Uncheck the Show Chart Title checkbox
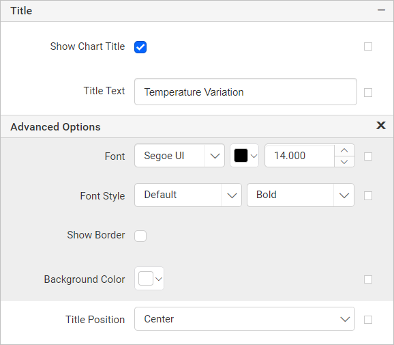394x345 pixels. [140, 47]
